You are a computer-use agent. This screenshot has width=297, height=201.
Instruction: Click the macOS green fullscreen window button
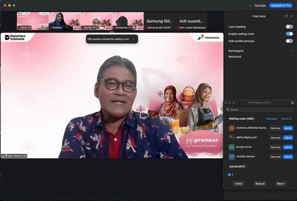click(x=14, y=5)
